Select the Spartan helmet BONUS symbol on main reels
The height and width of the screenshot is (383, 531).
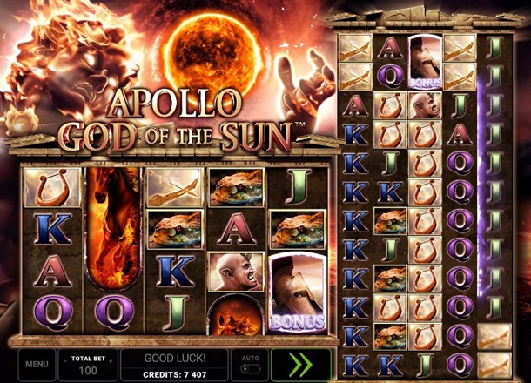(x=298, y=292)
